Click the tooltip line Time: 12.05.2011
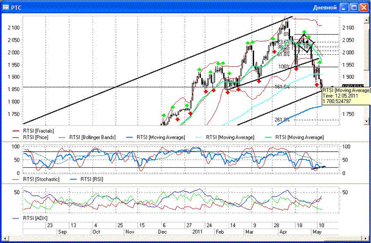Screen dimensions: 371x243 [340, 96]
